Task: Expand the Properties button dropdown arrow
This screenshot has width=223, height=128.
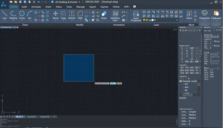Action: [x=205, y=21]
